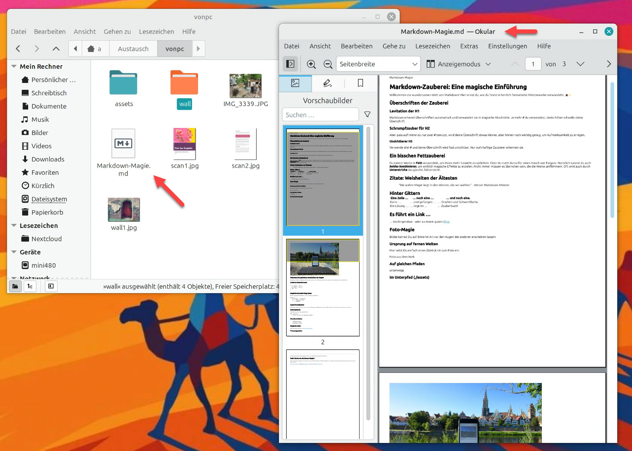Screen dimensions: 632x451
Task: Go to parent folder with up arrow
Action: click(x=56, y=49)
